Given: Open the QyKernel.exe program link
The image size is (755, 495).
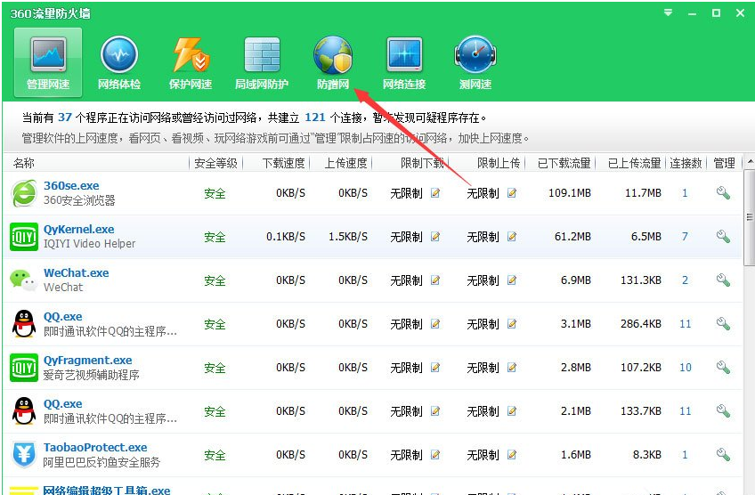Looking at the screenshot, I should tap(79, 229).
